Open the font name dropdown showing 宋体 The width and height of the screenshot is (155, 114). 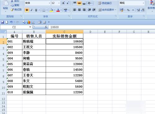tap(38, 3)
